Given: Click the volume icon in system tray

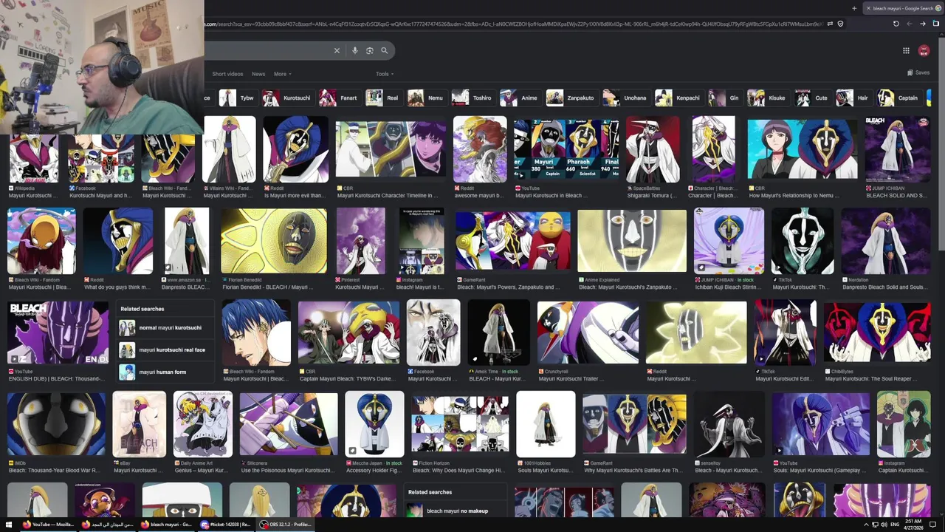Looking at the screenshot, I should click(884, 525).
